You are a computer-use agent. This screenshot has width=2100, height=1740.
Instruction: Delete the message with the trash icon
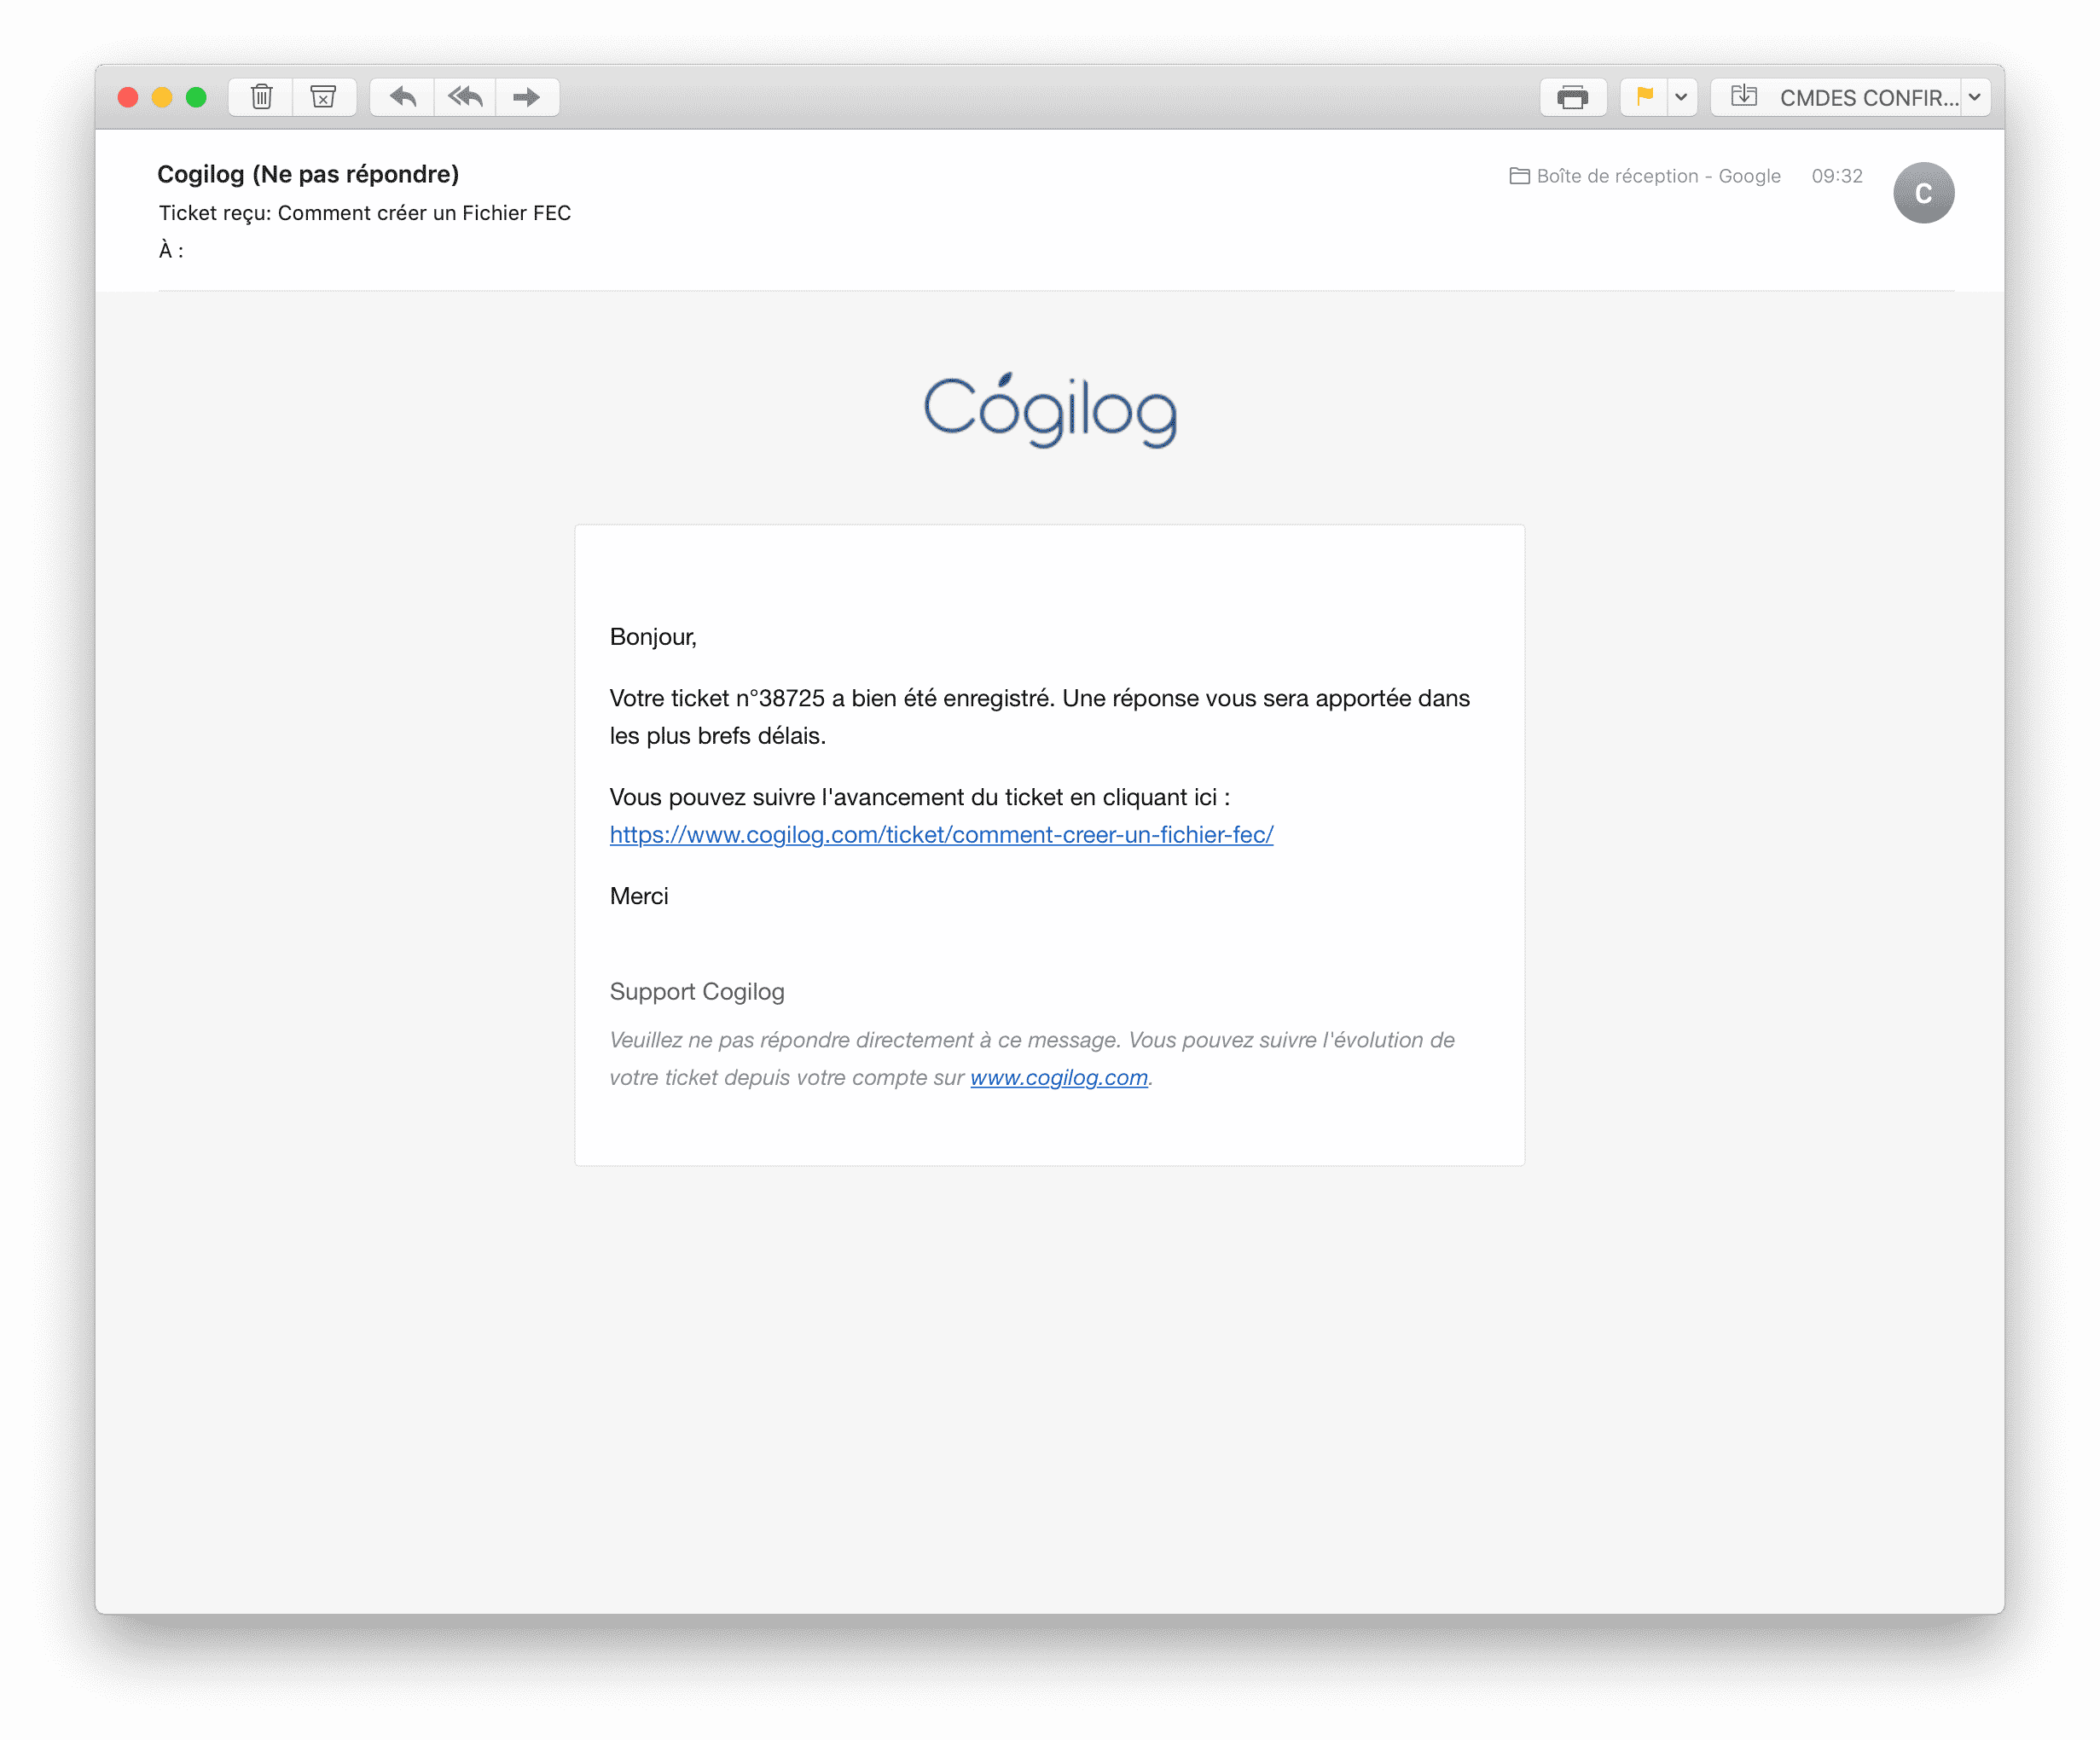pyautogui.click(x=261, y=97)
